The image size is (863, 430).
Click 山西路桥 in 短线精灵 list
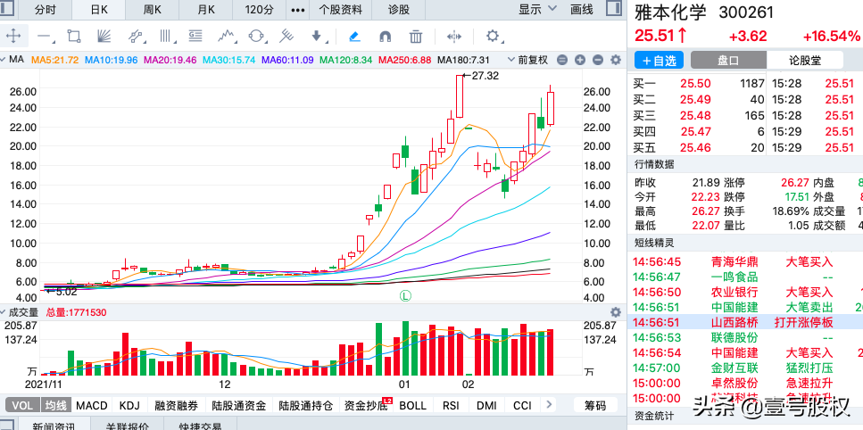734,322
